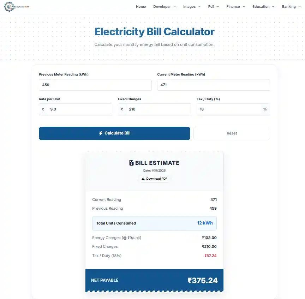Viewport: 305px width, 299px height.
Task: Click the percent symbol next to Tax field
Action: (x=265, y=109)
